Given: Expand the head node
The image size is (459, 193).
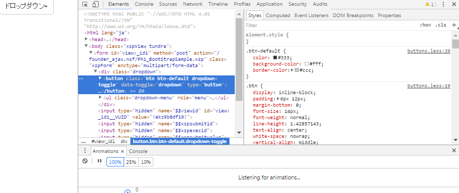Looking at the screenshot, I should pyautogui.click(x=86, y=39).
